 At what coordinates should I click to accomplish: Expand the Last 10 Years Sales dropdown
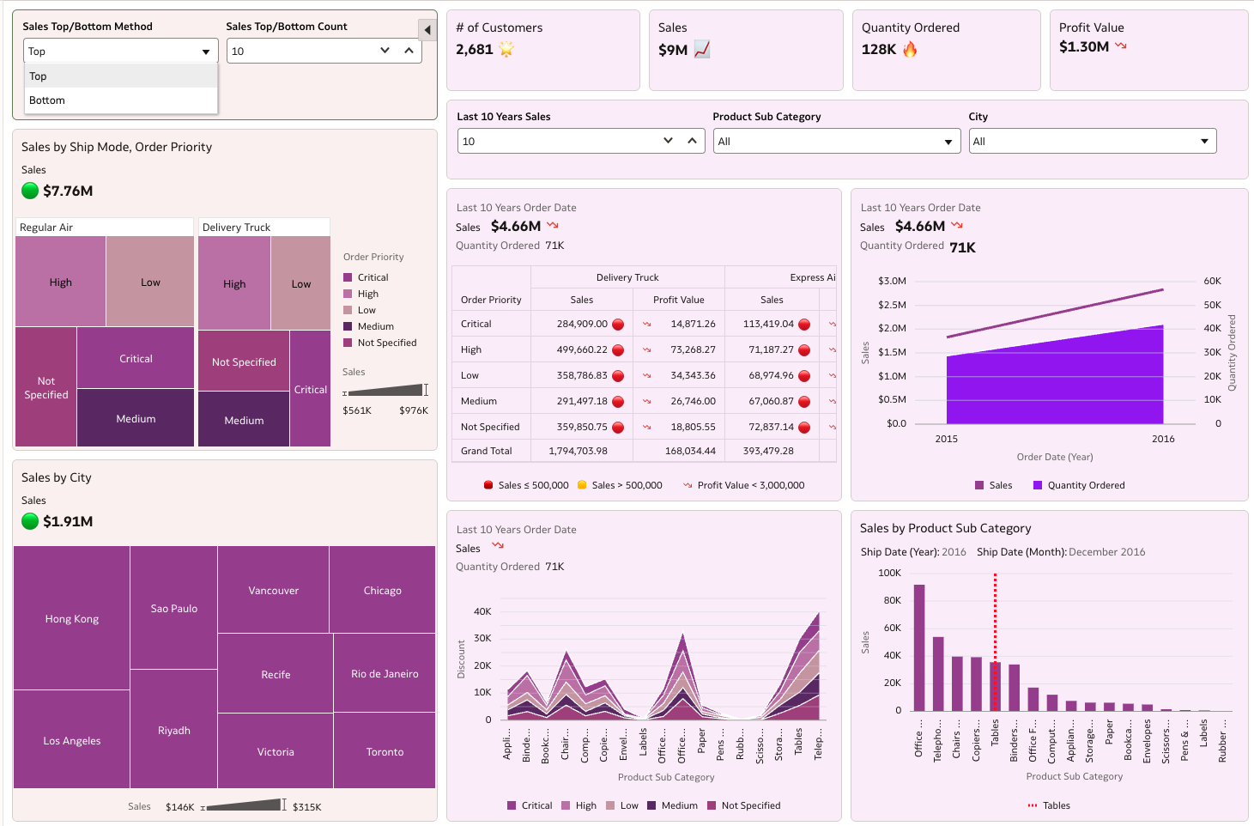(668, 140)
